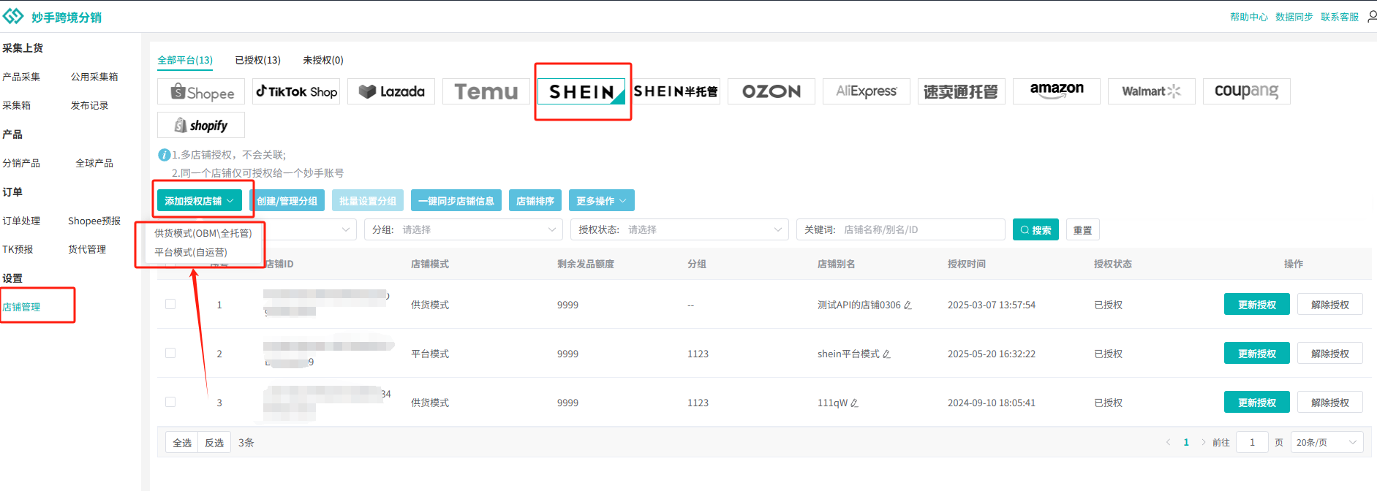Tick the checkbox for row 3
The width and height of the screenshot is (1377, 491).
pyautogui.click(x=170, y=402)
